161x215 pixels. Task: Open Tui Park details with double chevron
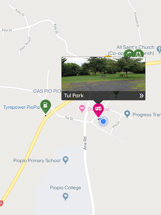pyautogui.click(x=142, y=95)
